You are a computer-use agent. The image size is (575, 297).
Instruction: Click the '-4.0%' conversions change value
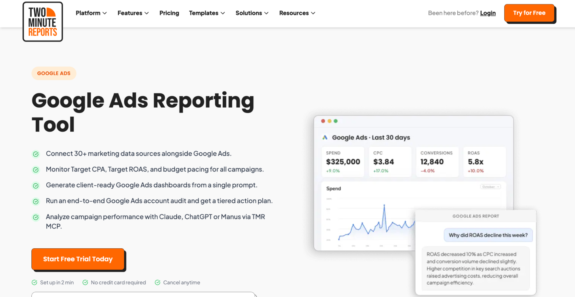427,171
